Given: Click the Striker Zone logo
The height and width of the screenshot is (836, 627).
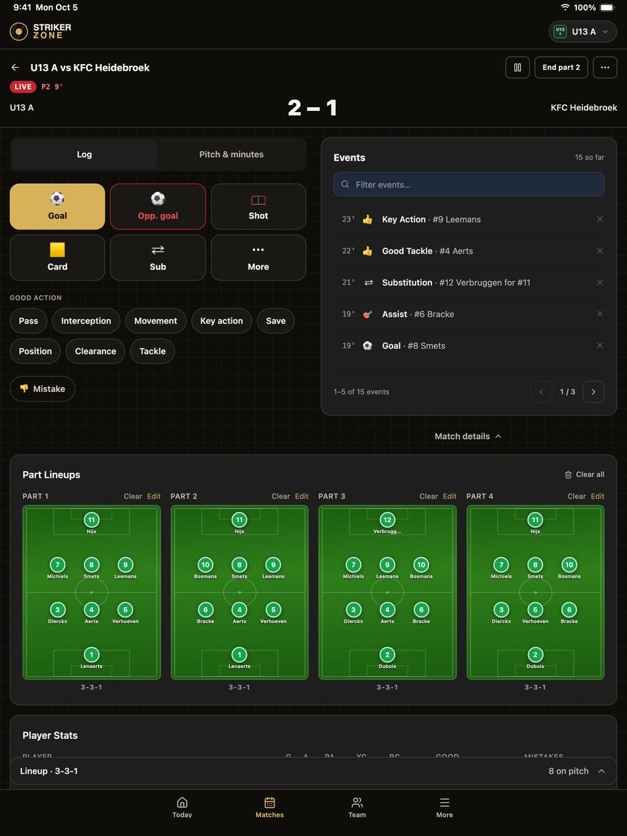Looking at the screenshot, I should point(41,31).
